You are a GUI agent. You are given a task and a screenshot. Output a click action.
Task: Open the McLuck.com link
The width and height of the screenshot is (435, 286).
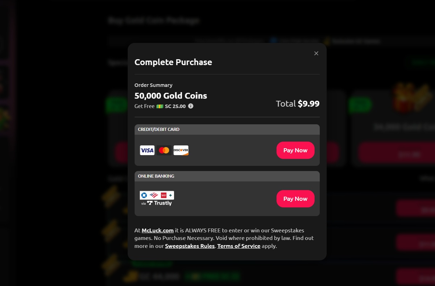coord(158,230)
